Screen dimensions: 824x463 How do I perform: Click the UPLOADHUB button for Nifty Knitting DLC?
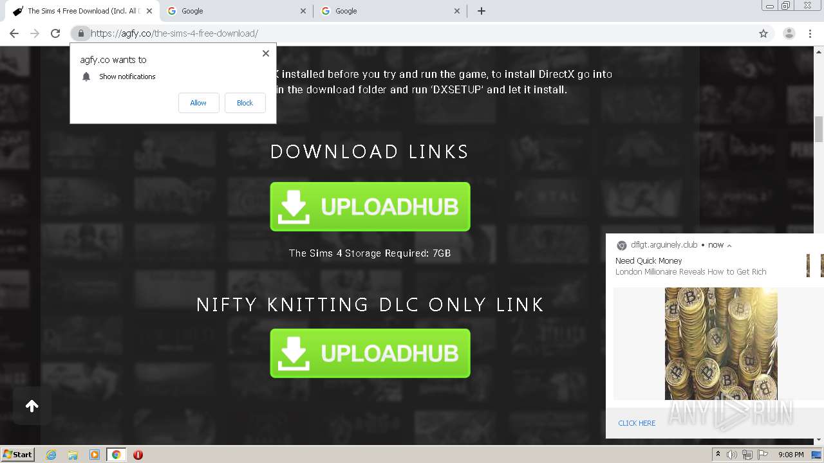(370, 353)
